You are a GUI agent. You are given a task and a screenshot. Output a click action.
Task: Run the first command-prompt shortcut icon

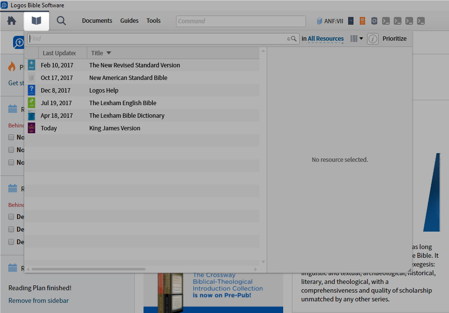pos(385,21)
